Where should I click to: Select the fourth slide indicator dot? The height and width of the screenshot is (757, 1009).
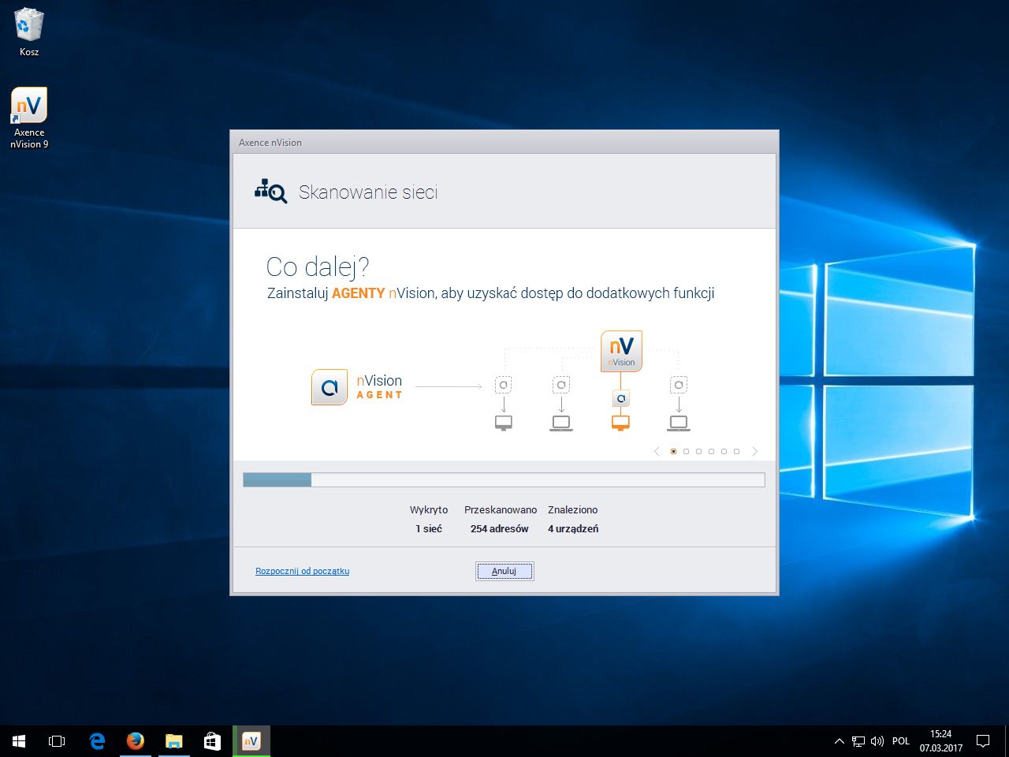(711, 452)
